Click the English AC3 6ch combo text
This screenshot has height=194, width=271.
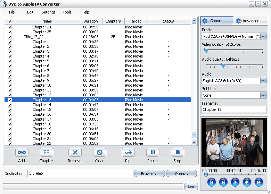point(222,81)
